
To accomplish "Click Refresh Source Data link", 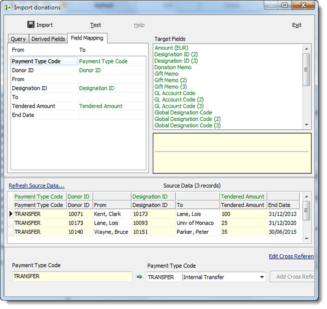I will click(37, 185).
